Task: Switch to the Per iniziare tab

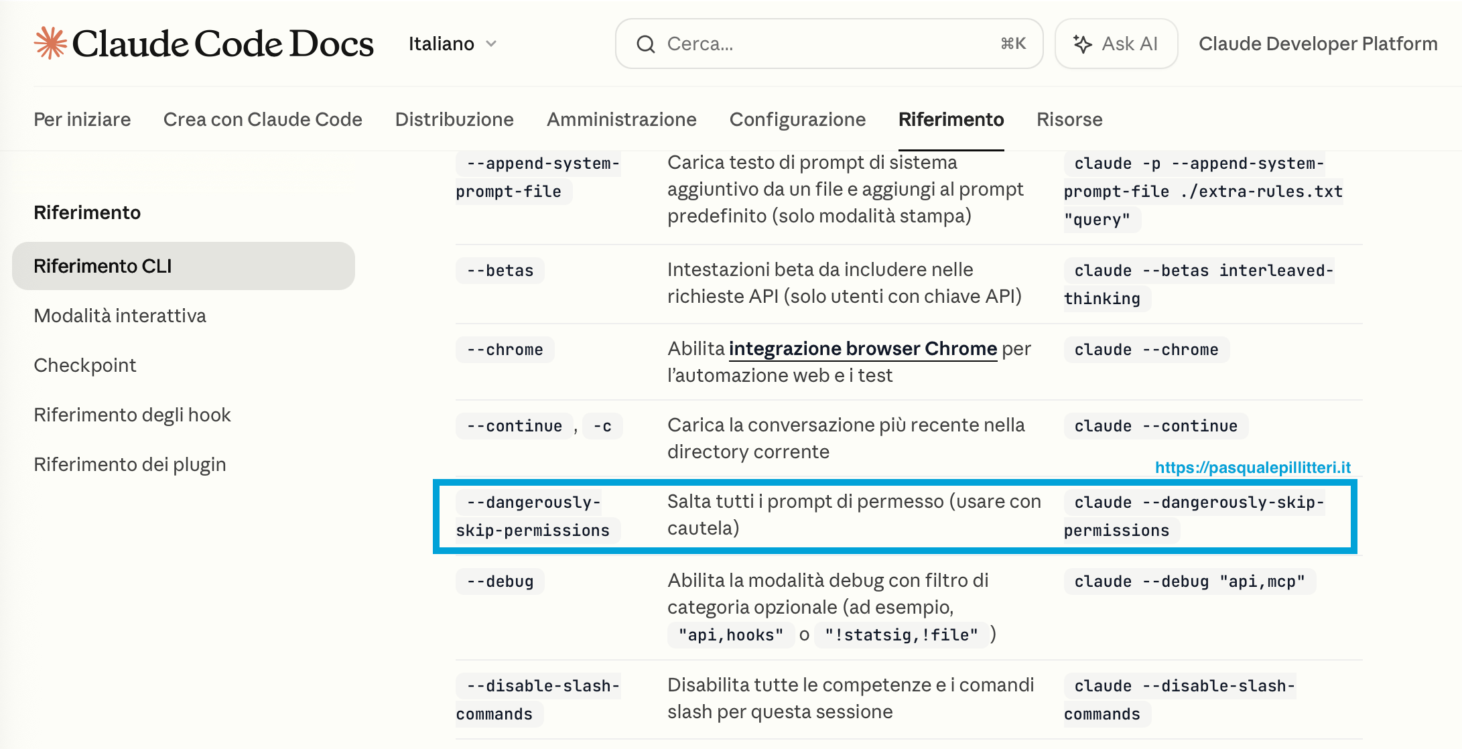Action: click(x=82, y=119)
